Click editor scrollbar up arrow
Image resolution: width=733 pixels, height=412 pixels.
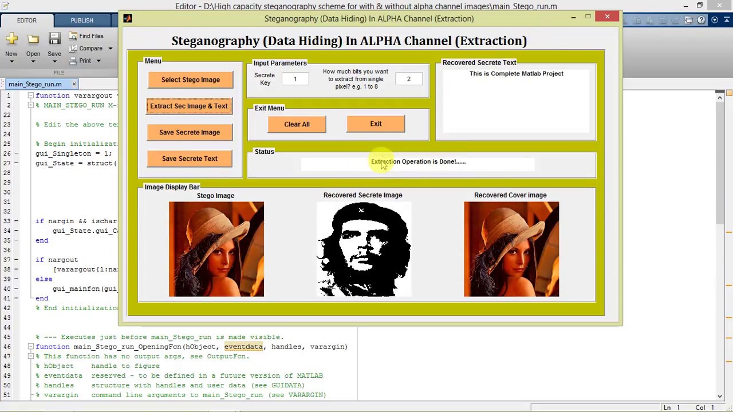coord(720,98)
